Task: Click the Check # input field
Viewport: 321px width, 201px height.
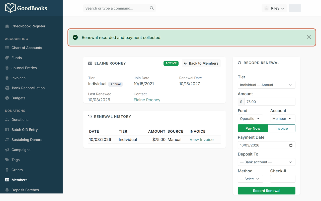Action: [x=283, y=179]
